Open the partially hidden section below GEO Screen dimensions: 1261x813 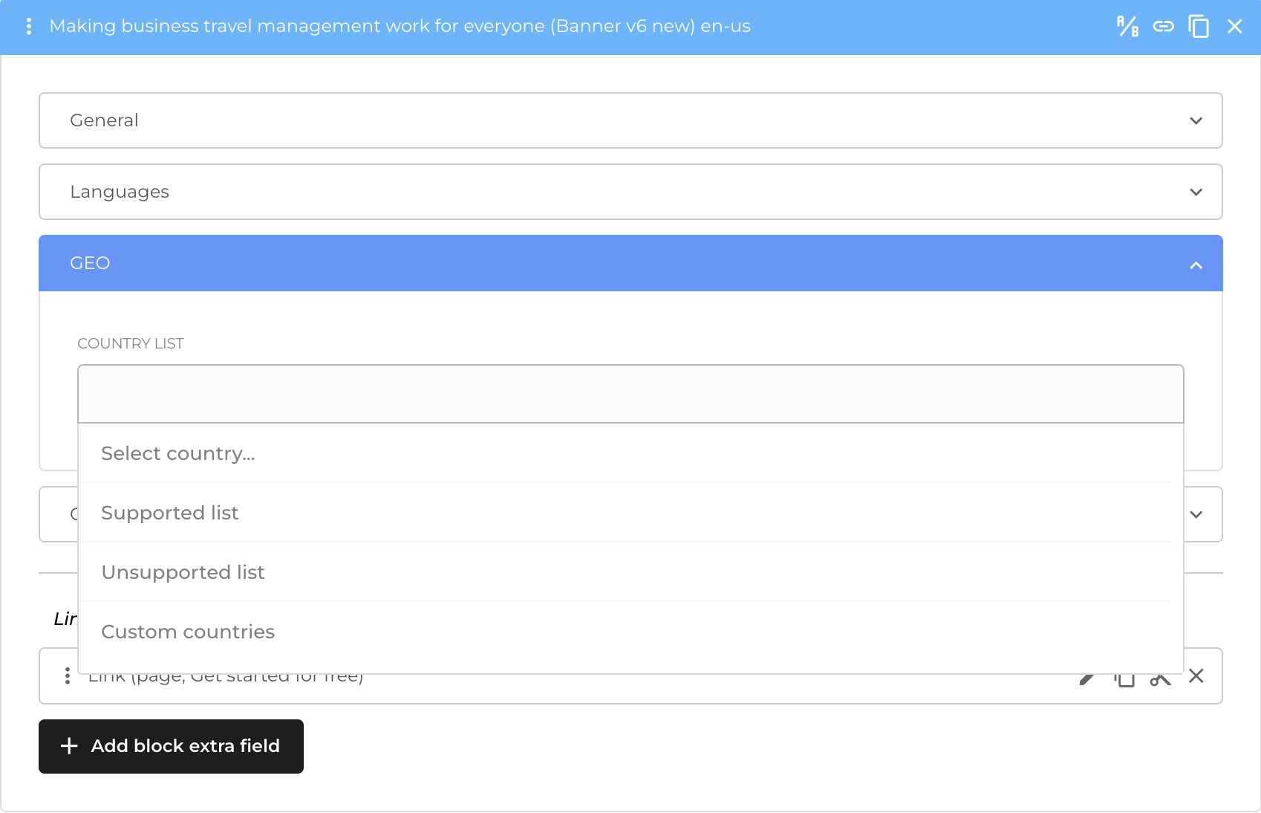click(1196, 514)
